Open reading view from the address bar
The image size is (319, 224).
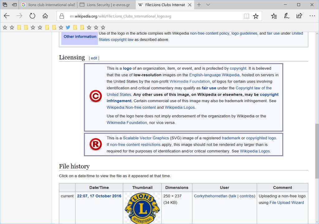click(x=246, y=16)
